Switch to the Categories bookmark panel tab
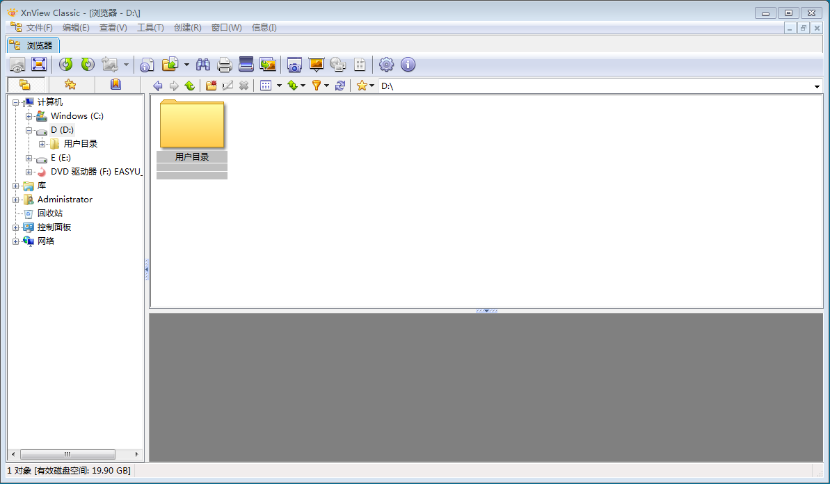830x484 pixels. click(115, 85)
